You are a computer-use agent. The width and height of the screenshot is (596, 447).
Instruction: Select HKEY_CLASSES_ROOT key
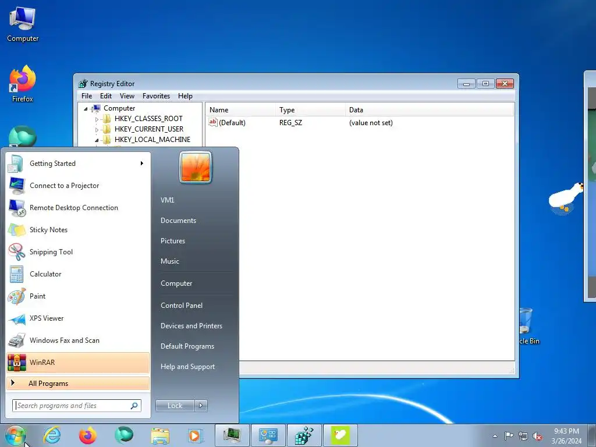tap(148, 119)
